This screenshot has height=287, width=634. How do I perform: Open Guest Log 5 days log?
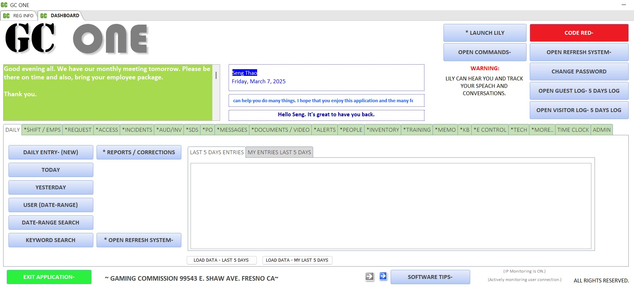579,91
